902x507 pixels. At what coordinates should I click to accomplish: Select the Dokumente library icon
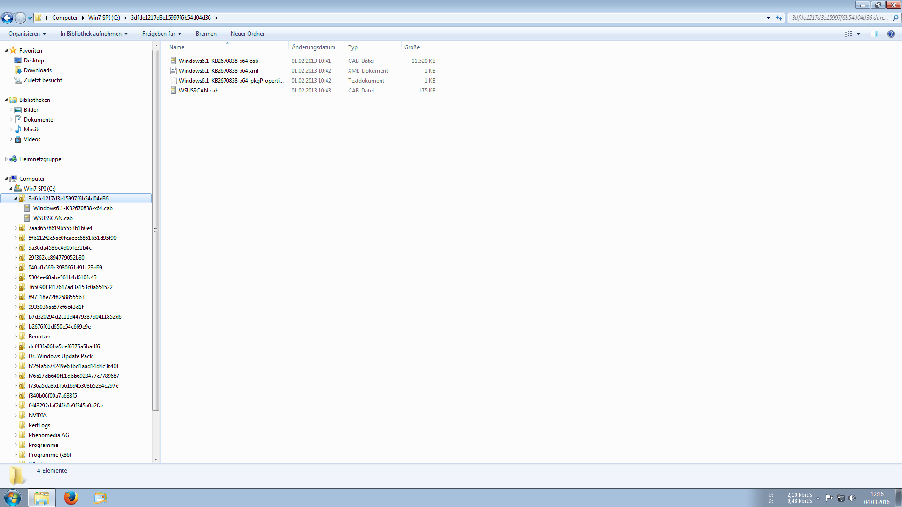pos(18,120)
